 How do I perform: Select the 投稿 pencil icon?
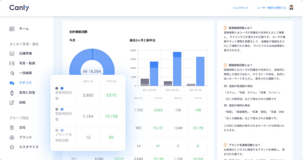click(x=12, y=103)
